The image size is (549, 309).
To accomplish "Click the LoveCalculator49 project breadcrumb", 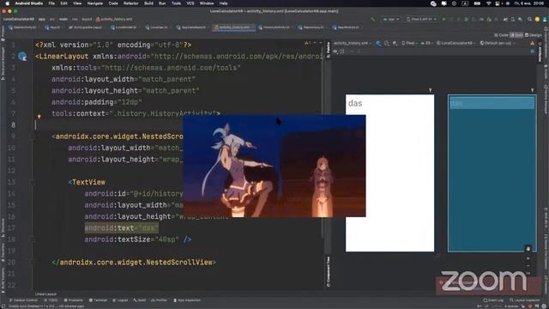I will [19, 19].
